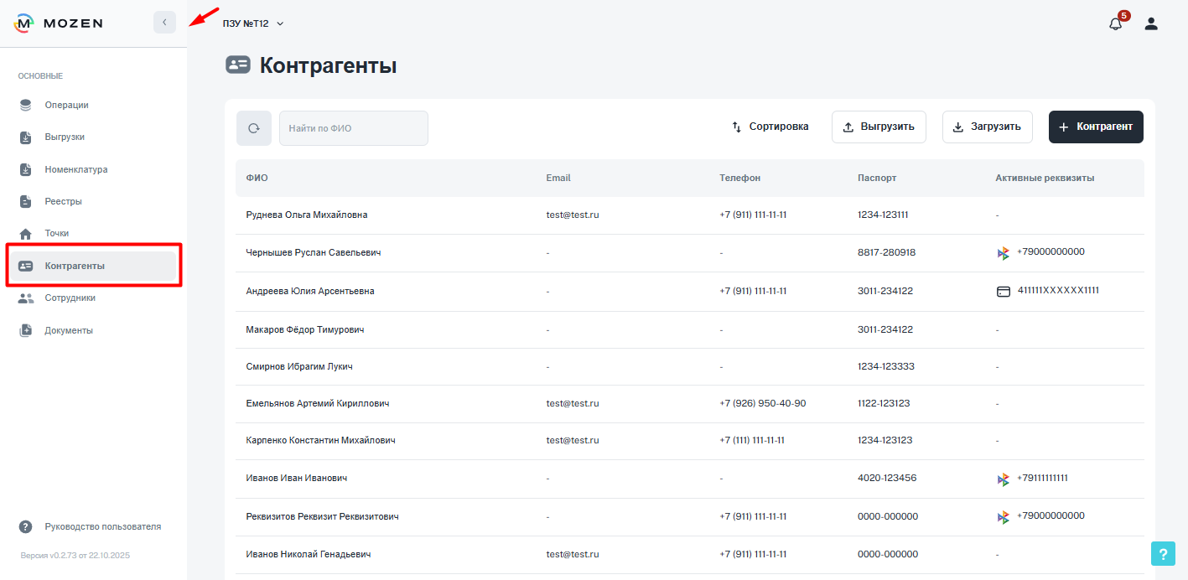1188x580 pixels.
Task: Open Номенклатура in the sidebar
Action: [75, 169]
